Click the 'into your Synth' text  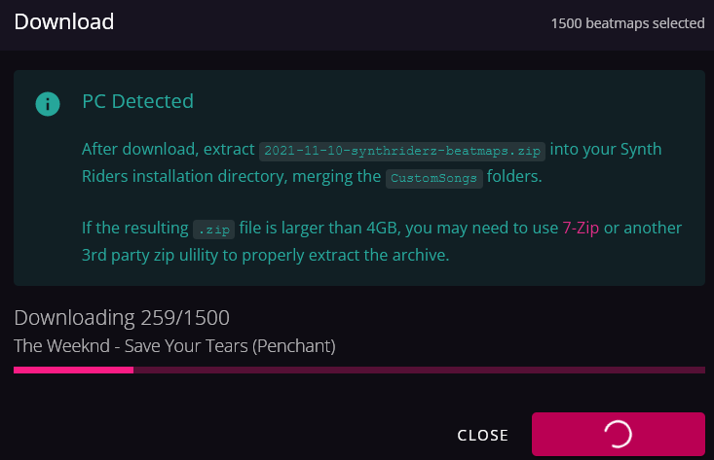coord(606,149)
